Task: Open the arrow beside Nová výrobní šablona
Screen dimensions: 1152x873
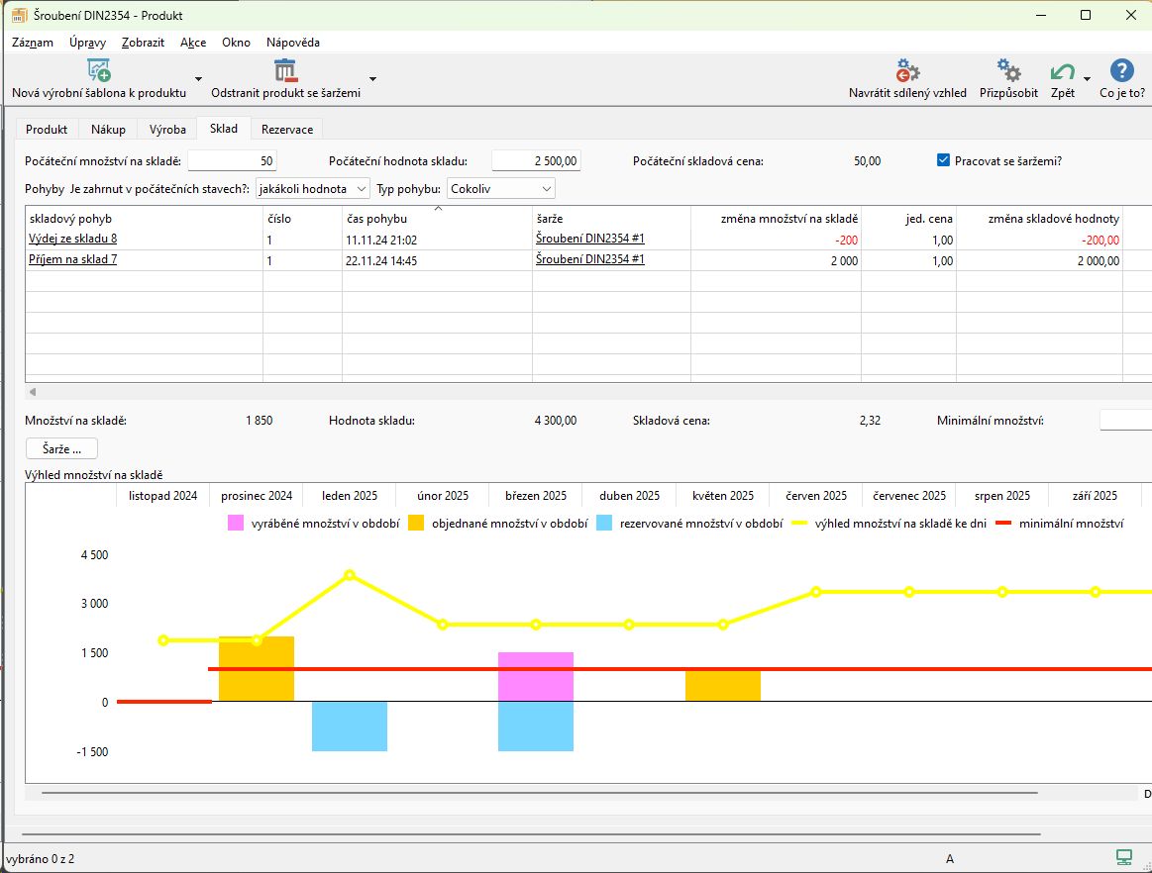Action: click(x=198, y=79)
